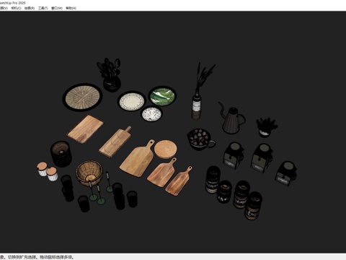The width and height of the screenshot is (346, 260).
Task: Select the stacked dark bowls model
Action: click(x=61, y=154)
